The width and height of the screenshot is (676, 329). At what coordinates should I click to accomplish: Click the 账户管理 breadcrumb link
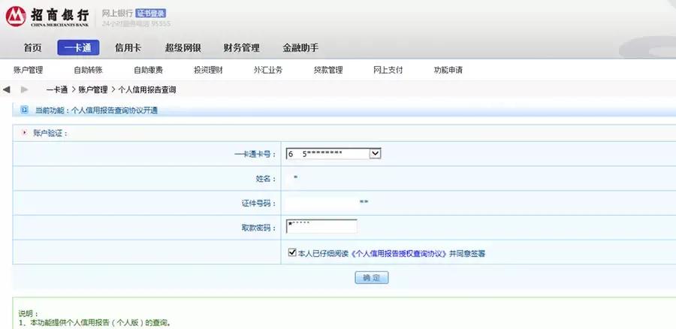point(92,90)
